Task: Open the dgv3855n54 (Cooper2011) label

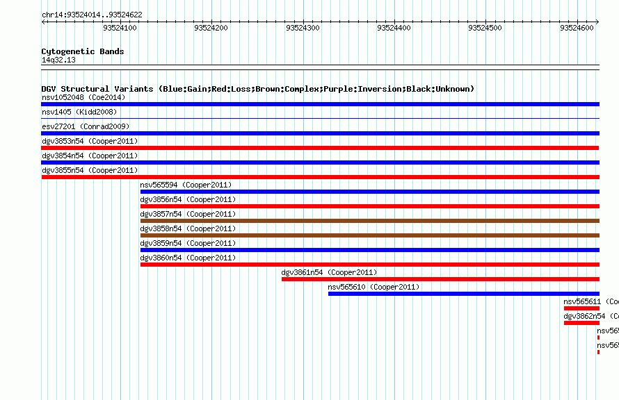Action: coord(90,170)
